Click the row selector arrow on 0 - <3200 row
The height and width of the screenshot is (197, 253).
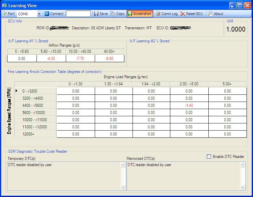(x=17, y=91)
